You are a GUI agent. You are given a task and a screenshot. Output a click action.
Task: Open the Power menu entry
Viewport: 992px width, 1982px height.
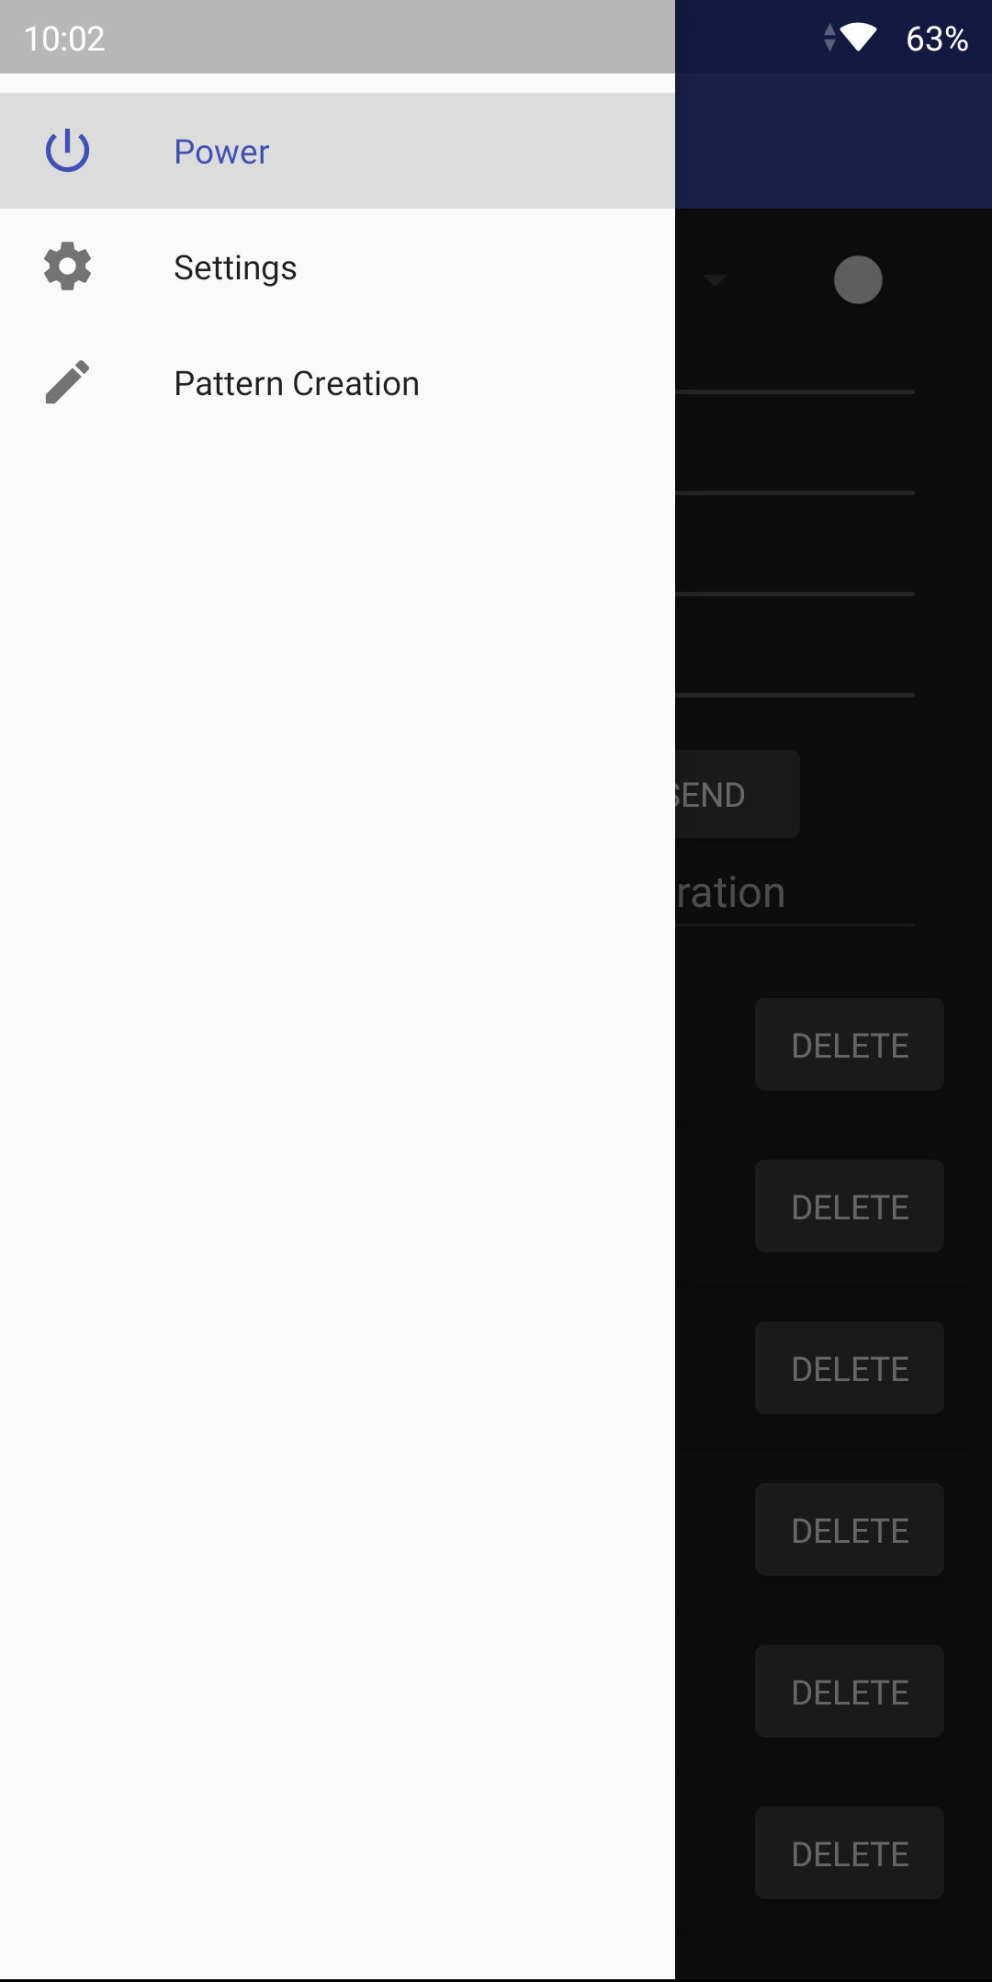(x=337, y=151)
